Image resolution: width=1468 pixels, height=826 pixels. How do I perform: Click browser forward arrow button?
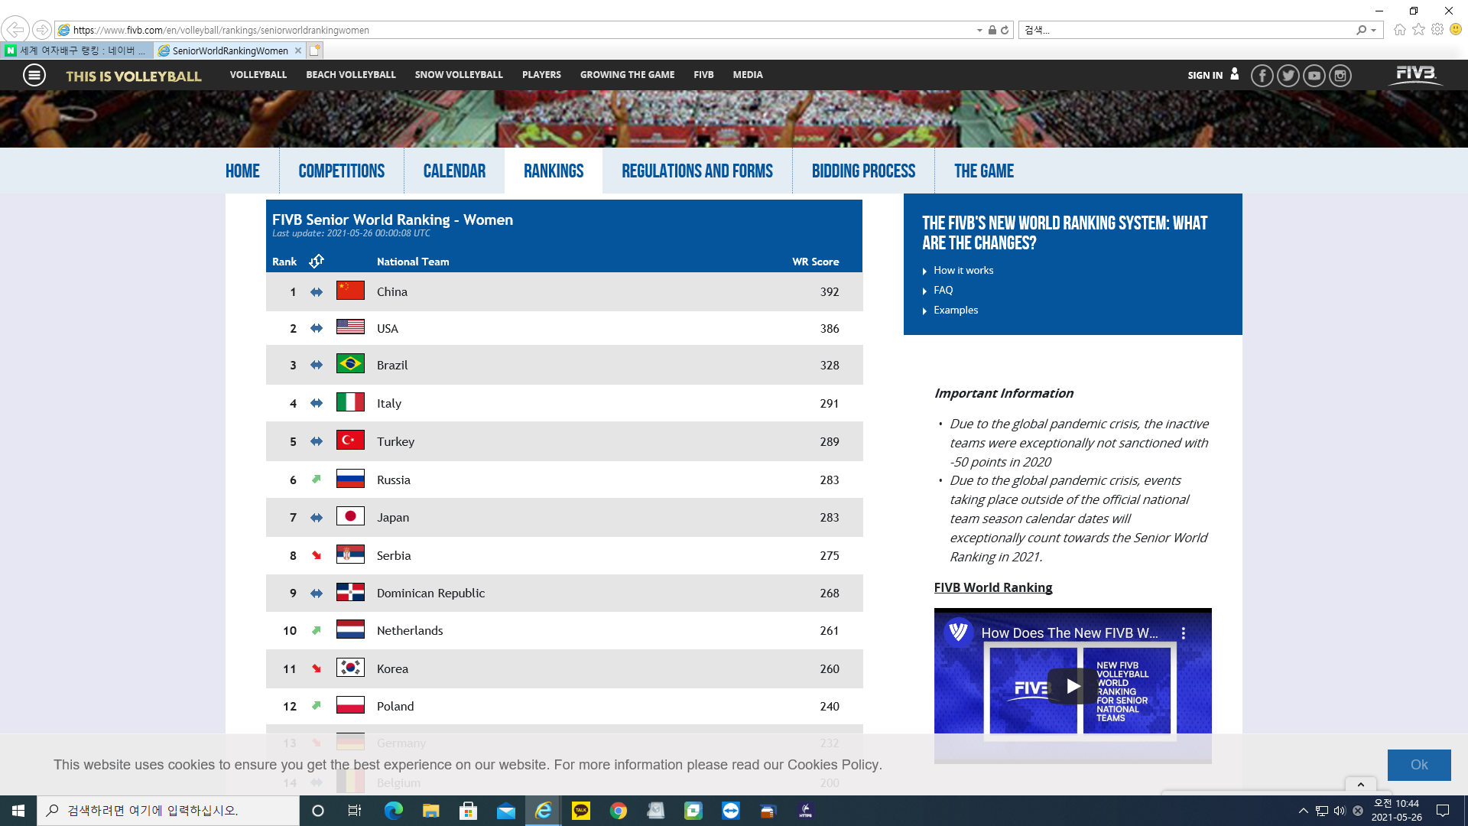(42, 30)
